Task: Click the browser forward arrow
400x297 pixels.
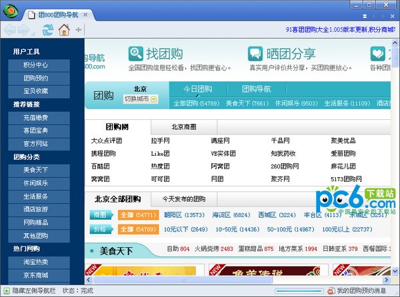Action: click(x=24, y=30)
